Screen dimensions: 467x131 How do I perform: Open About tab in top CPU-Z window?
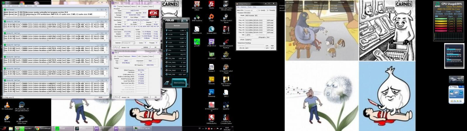(151, 6)
